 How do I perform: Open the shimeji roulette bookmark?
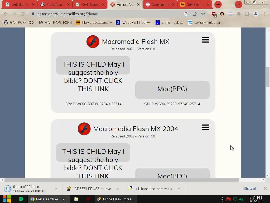(170, 22)
